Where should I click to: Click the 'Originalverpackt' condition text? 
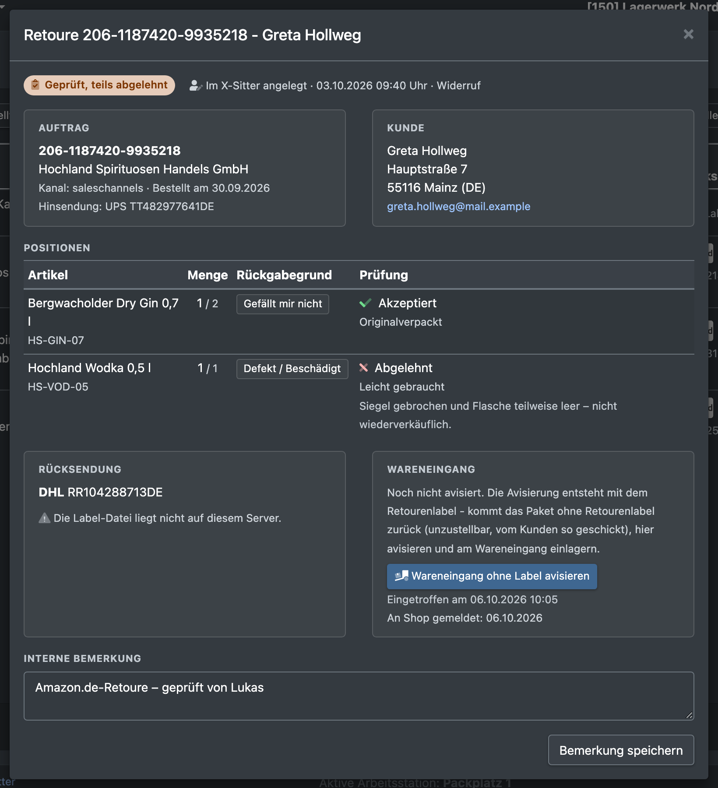pyautogui.click(x=401, y=322)
